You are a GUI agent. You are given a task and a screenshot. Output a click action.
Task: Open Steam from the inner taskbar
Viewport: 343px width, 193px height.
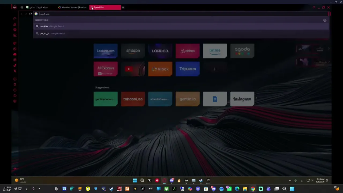coord(201,180)
